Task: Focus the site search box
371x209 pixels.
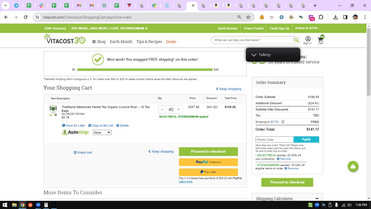Action: [x=252, y=40]
